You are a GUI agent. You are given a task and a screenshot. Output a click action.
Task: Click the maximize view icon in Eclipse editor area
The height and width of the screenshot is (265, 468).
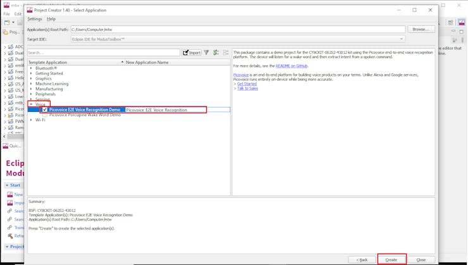pos(462,31)
